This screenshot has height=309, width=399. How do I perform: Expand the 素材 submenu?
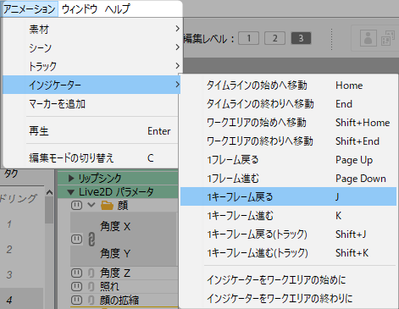pyautogui.click(x=91, y=29)
